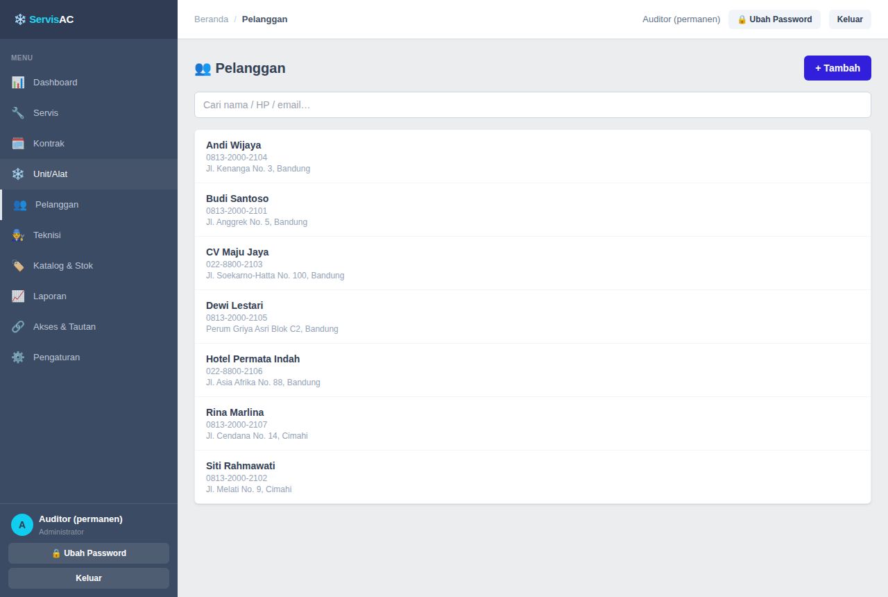
Task: Open customer Hotel Permata Indah
Action: 533,371
